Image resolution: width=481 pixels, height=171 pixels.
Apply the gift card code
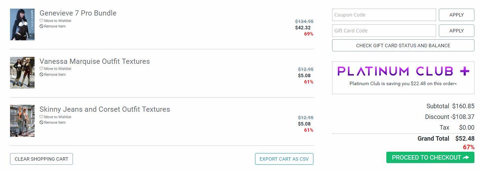(x=456, y=31)
